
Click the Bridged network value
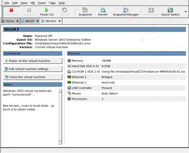click(x=107, y=77)
